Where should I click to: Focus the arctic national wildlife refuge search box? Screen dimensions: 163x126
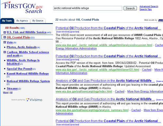[x=88, y=8]
